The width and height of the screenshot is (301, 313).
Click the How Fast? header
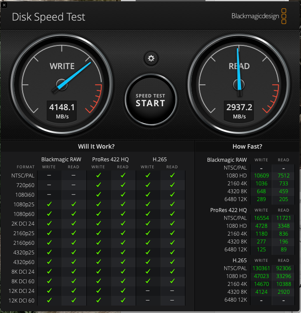click(247, 146)
